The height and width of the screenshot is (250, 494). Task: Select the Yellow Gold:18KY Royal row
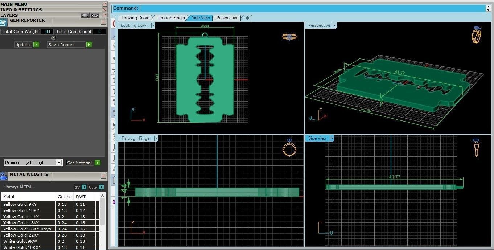point(50,229)
